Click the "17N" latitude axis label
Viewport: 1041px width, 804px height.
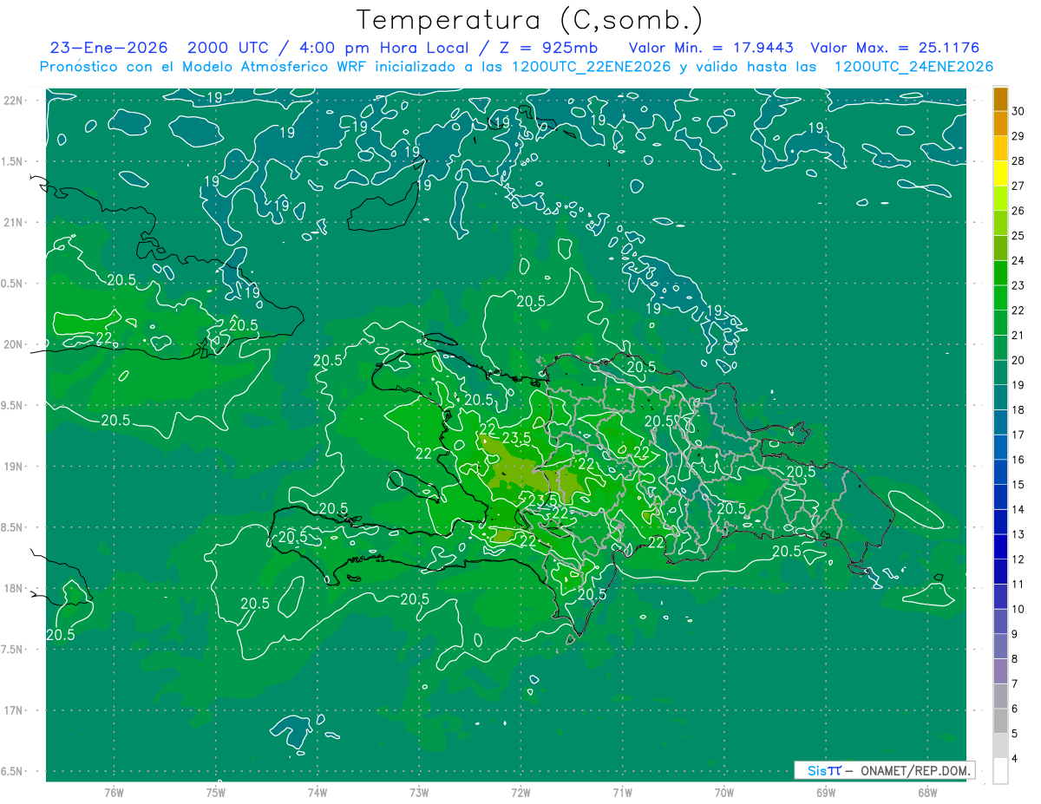[14, 710]
